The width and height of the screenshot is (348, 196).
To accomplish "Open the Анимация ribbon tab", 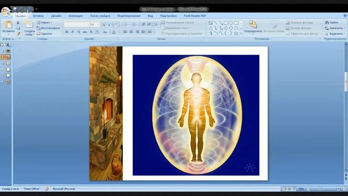I will point(76,16).
